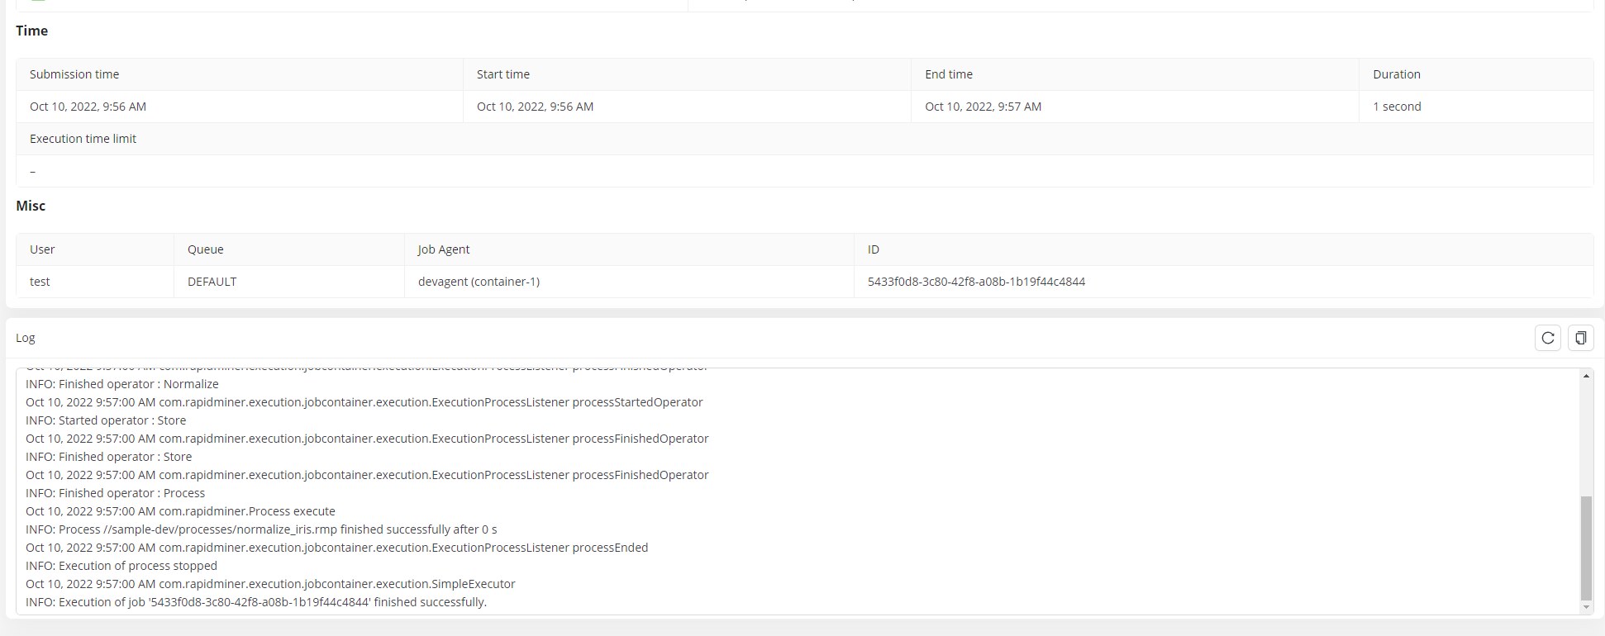Click the Execution time limit header
1605x636 pixels.
(x=83, y=139)
